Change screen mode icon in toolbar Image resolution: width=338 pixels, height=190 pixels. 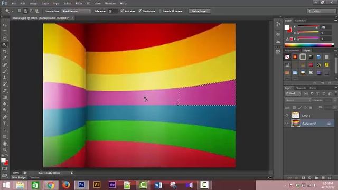click(5, 175)
